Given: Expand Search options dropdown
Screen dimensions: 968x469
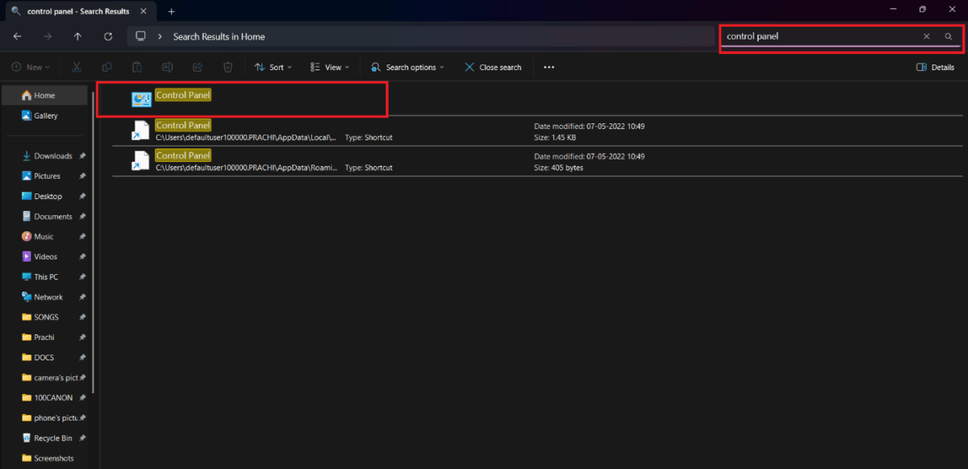Looking at the screenshot, I should pos(409,67).
